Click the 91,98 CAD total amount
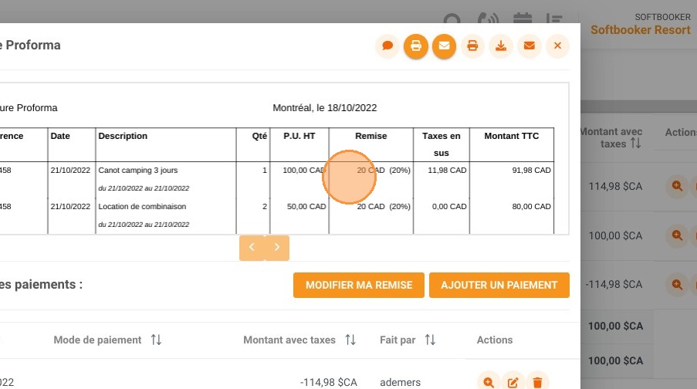Viewport: 697px width, 389px height. [531, 171]
